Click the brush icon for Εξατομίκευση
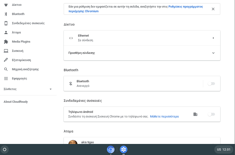The width and height of the screenshot is (235, 155). click(6, 60)
